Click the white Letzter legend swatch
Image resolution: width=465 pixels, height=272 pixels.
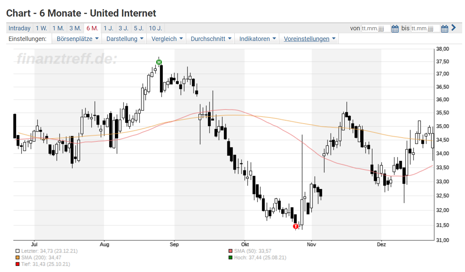pyautogui.click(x=18, y=251)
